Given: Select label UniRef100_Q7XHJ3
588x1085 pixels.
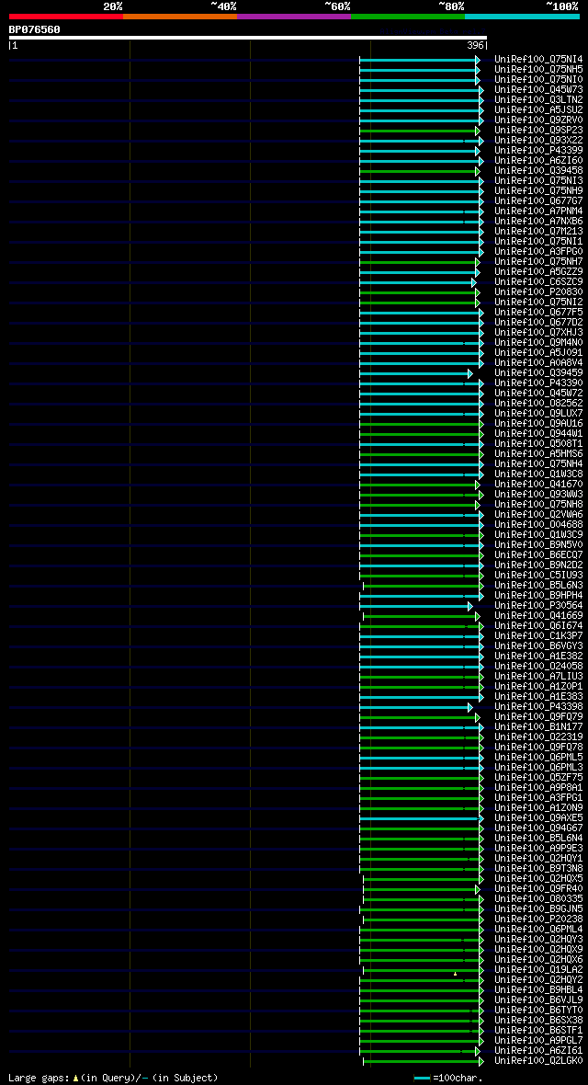Looking at the screenshot, I should pyautogui.click(x=539, y=333).
